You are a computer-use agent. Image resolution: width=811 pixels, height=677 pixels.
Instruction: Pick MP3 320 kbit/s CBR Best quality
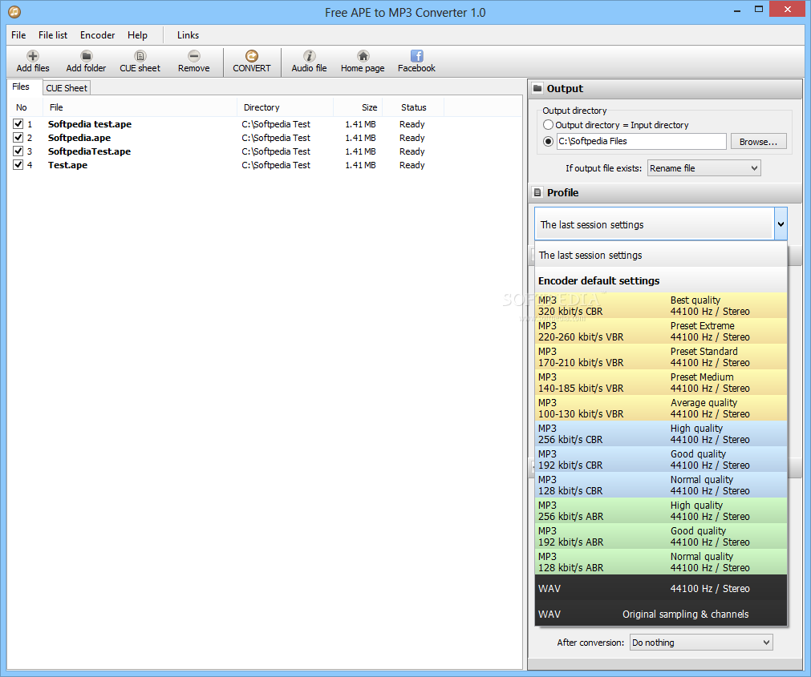pyautogui.click(x=661, y=306)
